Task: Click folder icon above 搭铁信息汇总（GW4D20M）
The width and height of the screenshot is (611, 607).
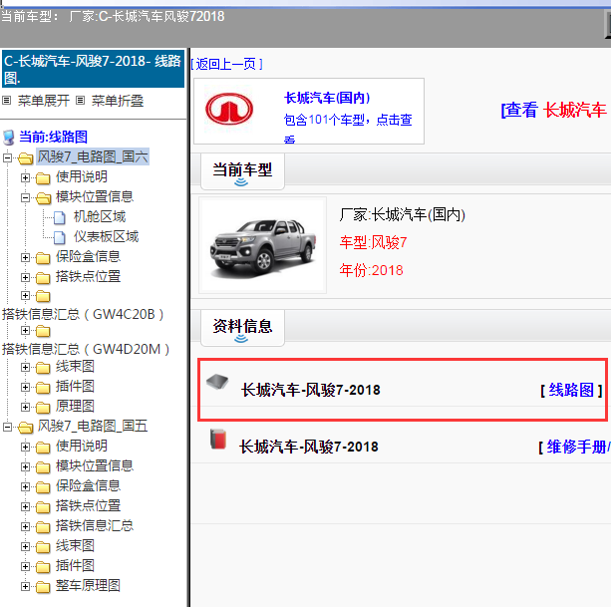Action: pos(43,331)
